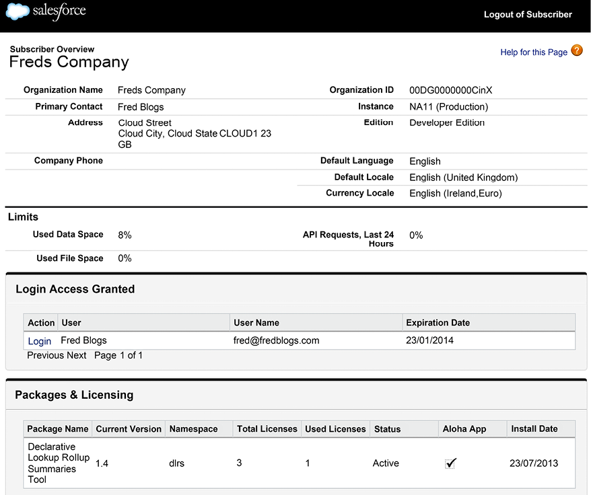The image size is (591, 495).
Task: Click English (Ireland,Euro) currency locale value
Action: [x=456, y=193]
